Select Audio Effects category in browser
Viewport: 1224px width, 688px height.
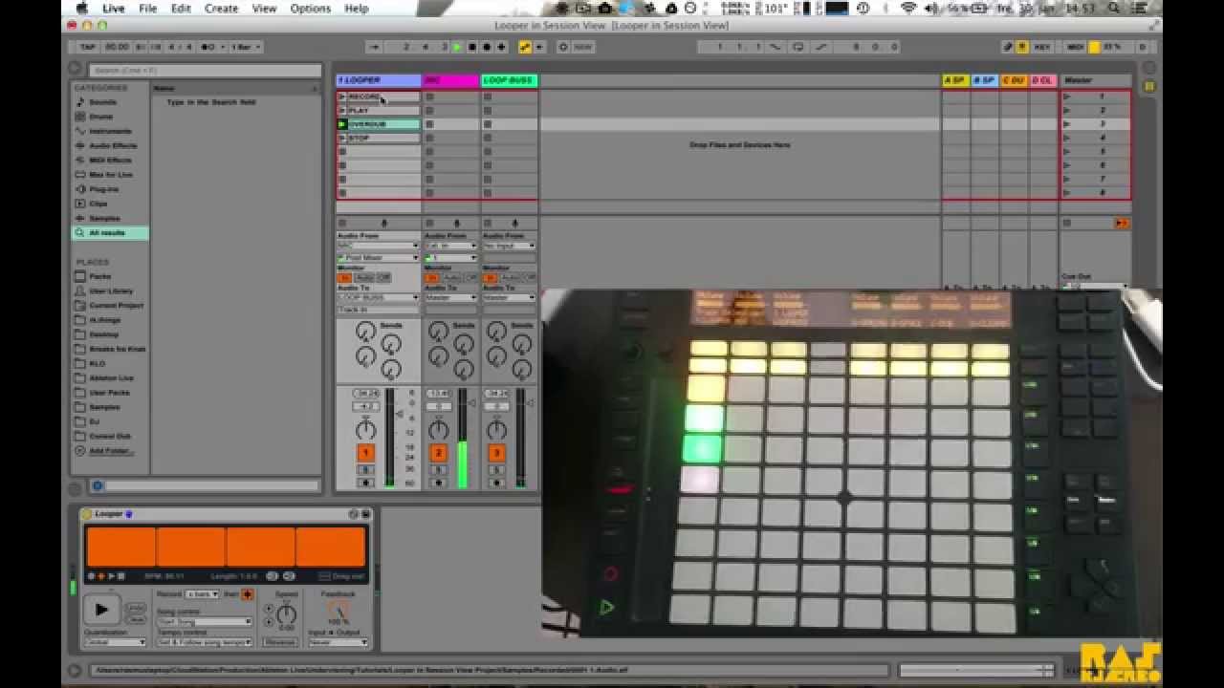tap(113, 145)
